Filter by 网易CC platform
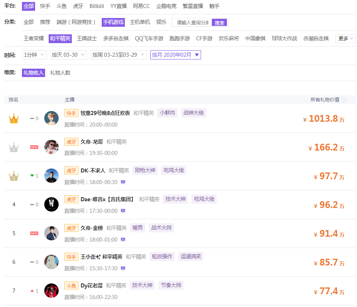357x307 pixels. pyautogui.click(x=141, y=6)
